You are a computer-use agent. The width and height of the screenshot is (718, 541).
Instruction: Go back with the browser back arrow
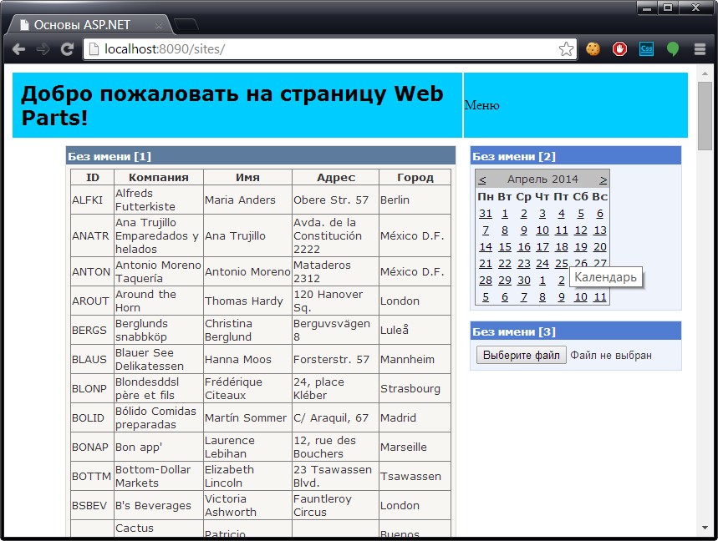click(x=18, y=49)
